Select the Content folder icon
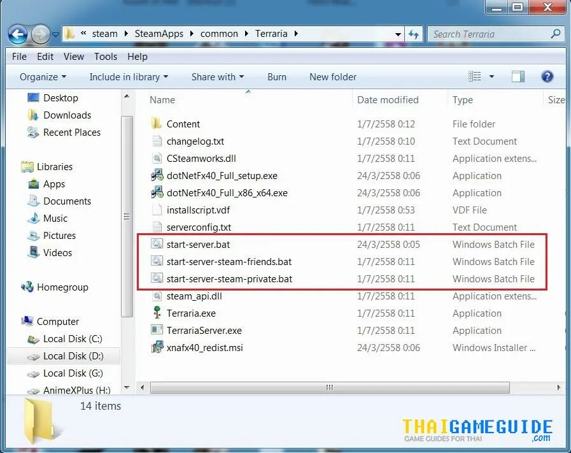The image size is (571, 453). click(x=157, y=124)
